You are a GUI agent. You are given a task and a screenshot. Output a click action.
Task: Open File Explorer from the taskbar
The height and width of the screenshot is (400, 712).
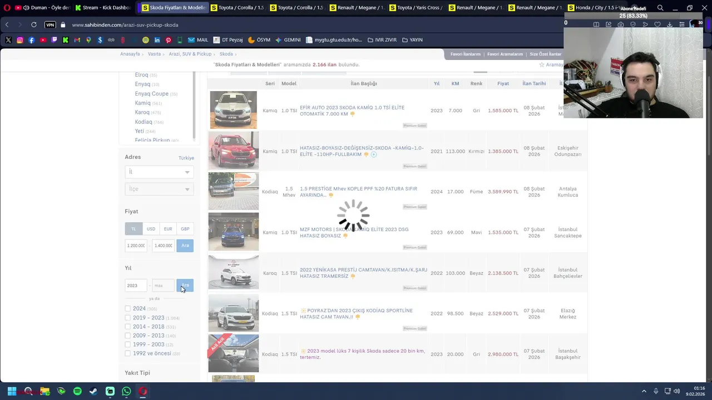[44, 391]
